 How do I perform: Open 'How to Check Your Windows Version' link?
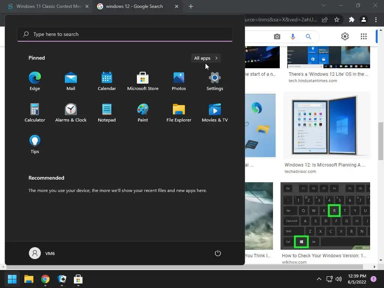click(x=324, y=256)
